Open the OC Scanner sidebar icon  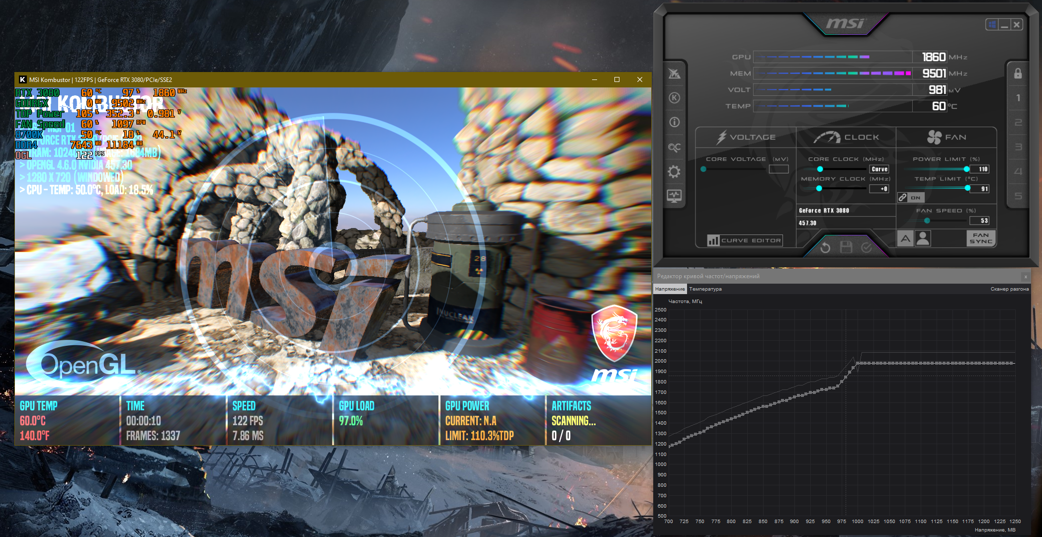pos(674,147)
